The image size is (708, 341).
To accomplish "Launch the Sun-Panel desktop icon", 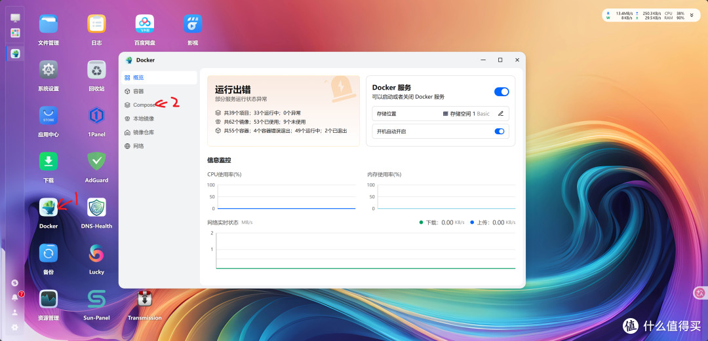I will tap(96, 298).
